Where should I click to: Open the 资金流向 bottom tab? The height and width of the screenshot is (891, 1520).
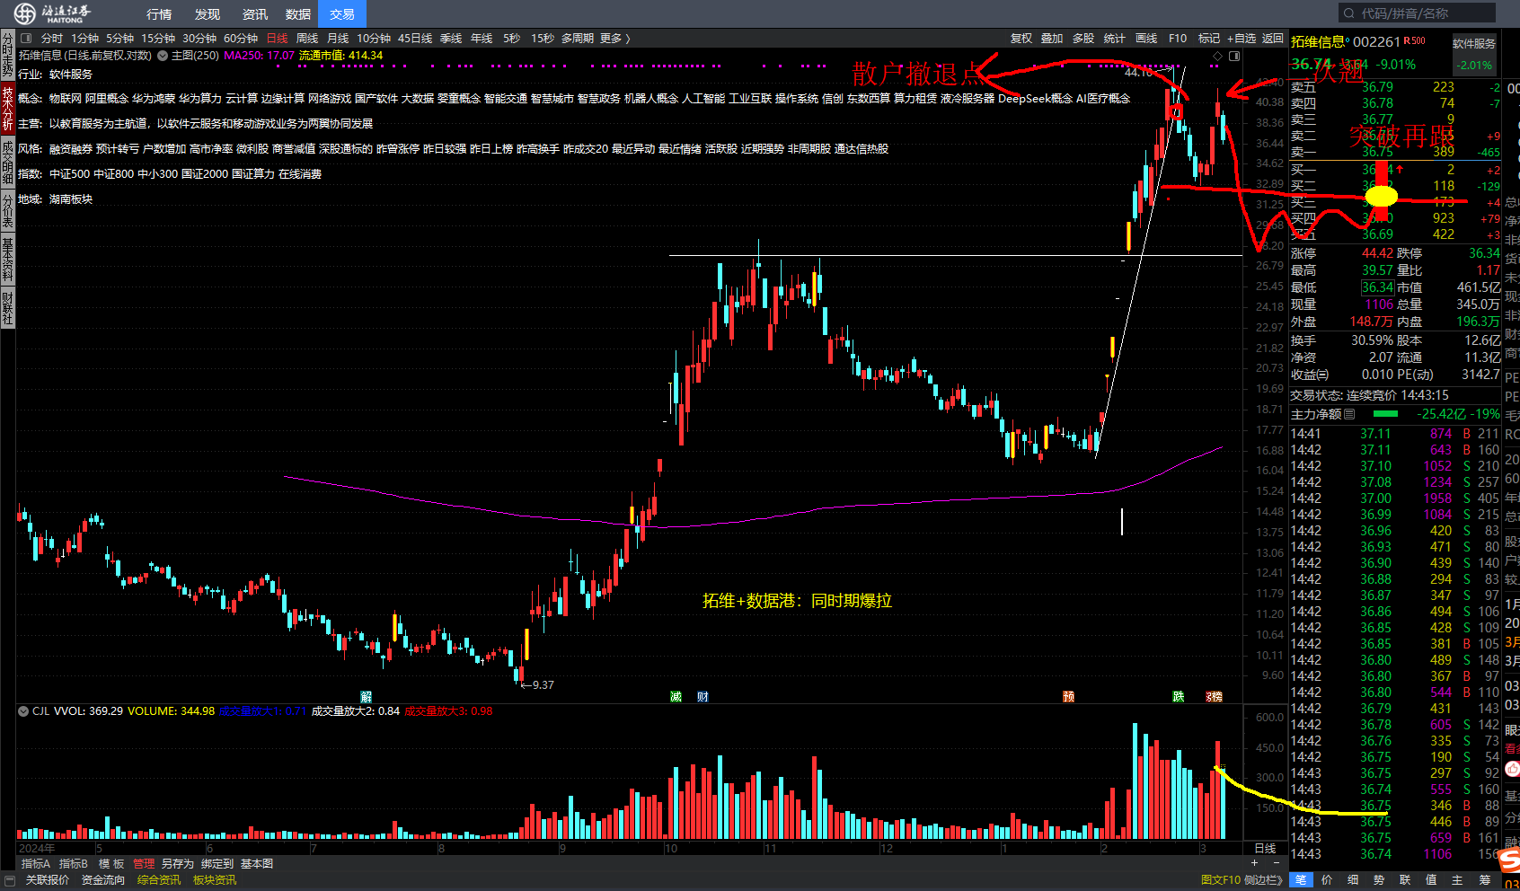tap(103, 880)
